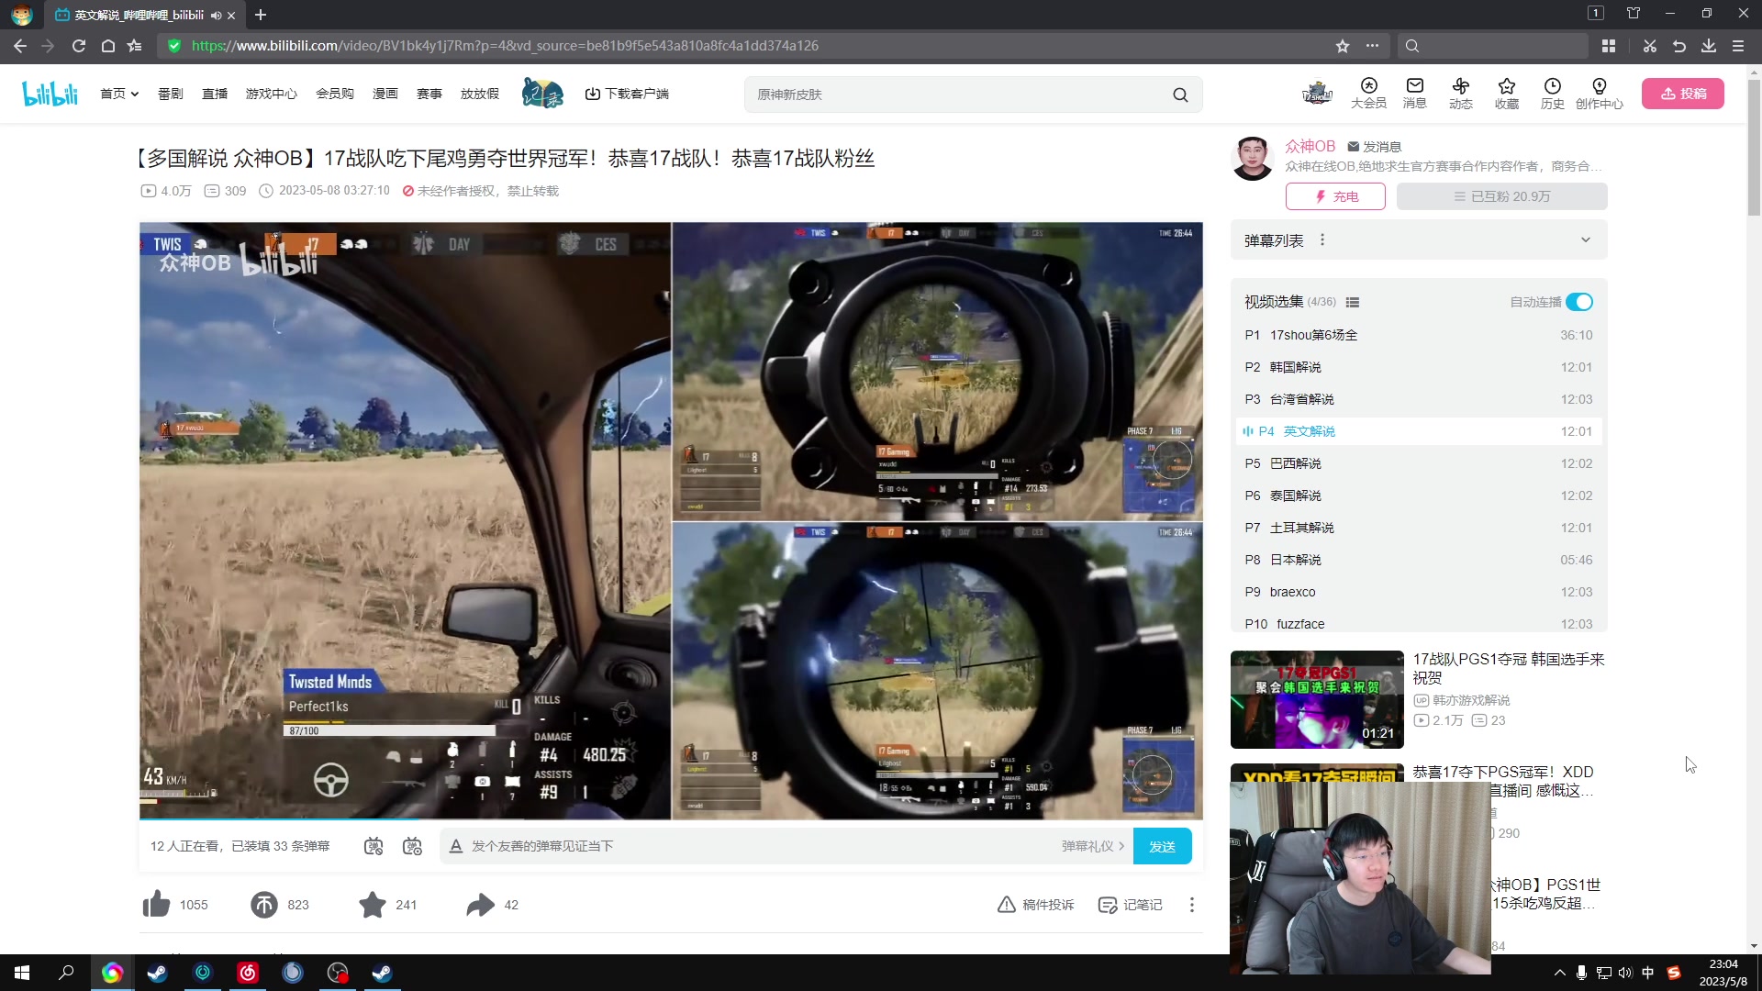Viewport: 1762px width, 991px height.
Task: Play episode P8 日本解说
Action: 1419,560
